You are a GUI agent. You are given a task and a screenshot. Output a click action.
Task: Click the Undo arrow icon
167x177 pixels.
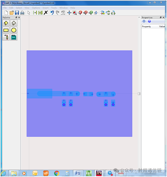pyautogui.click(x=52, y=13)
